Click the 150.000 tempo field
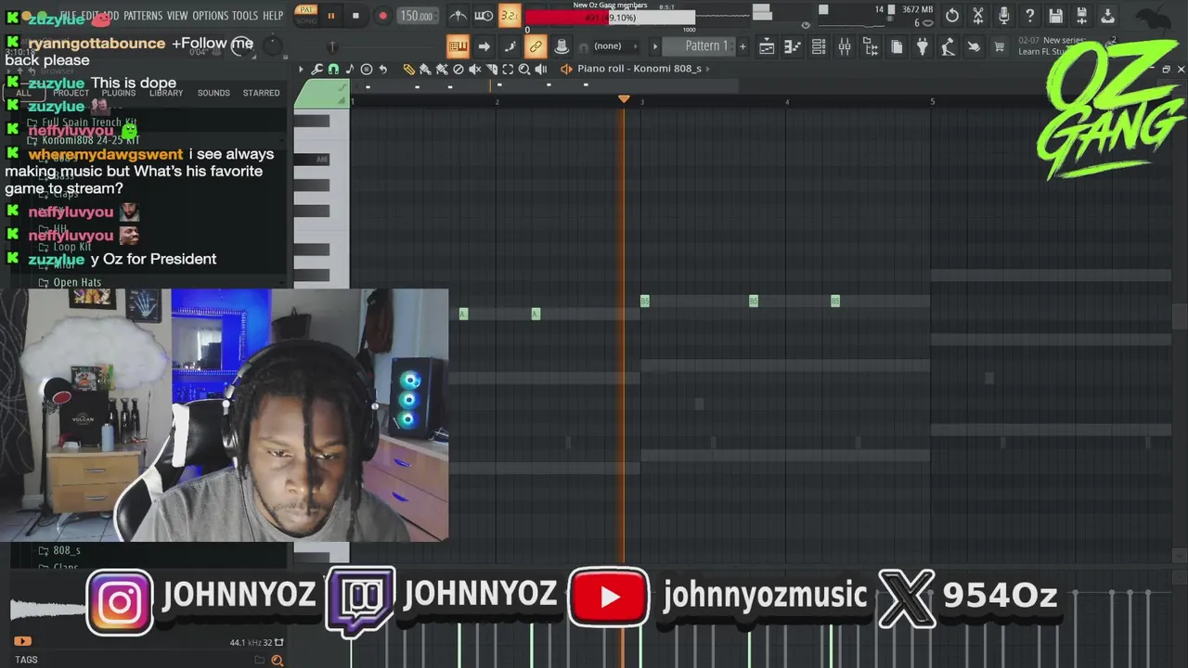 [x=417, y=16]
